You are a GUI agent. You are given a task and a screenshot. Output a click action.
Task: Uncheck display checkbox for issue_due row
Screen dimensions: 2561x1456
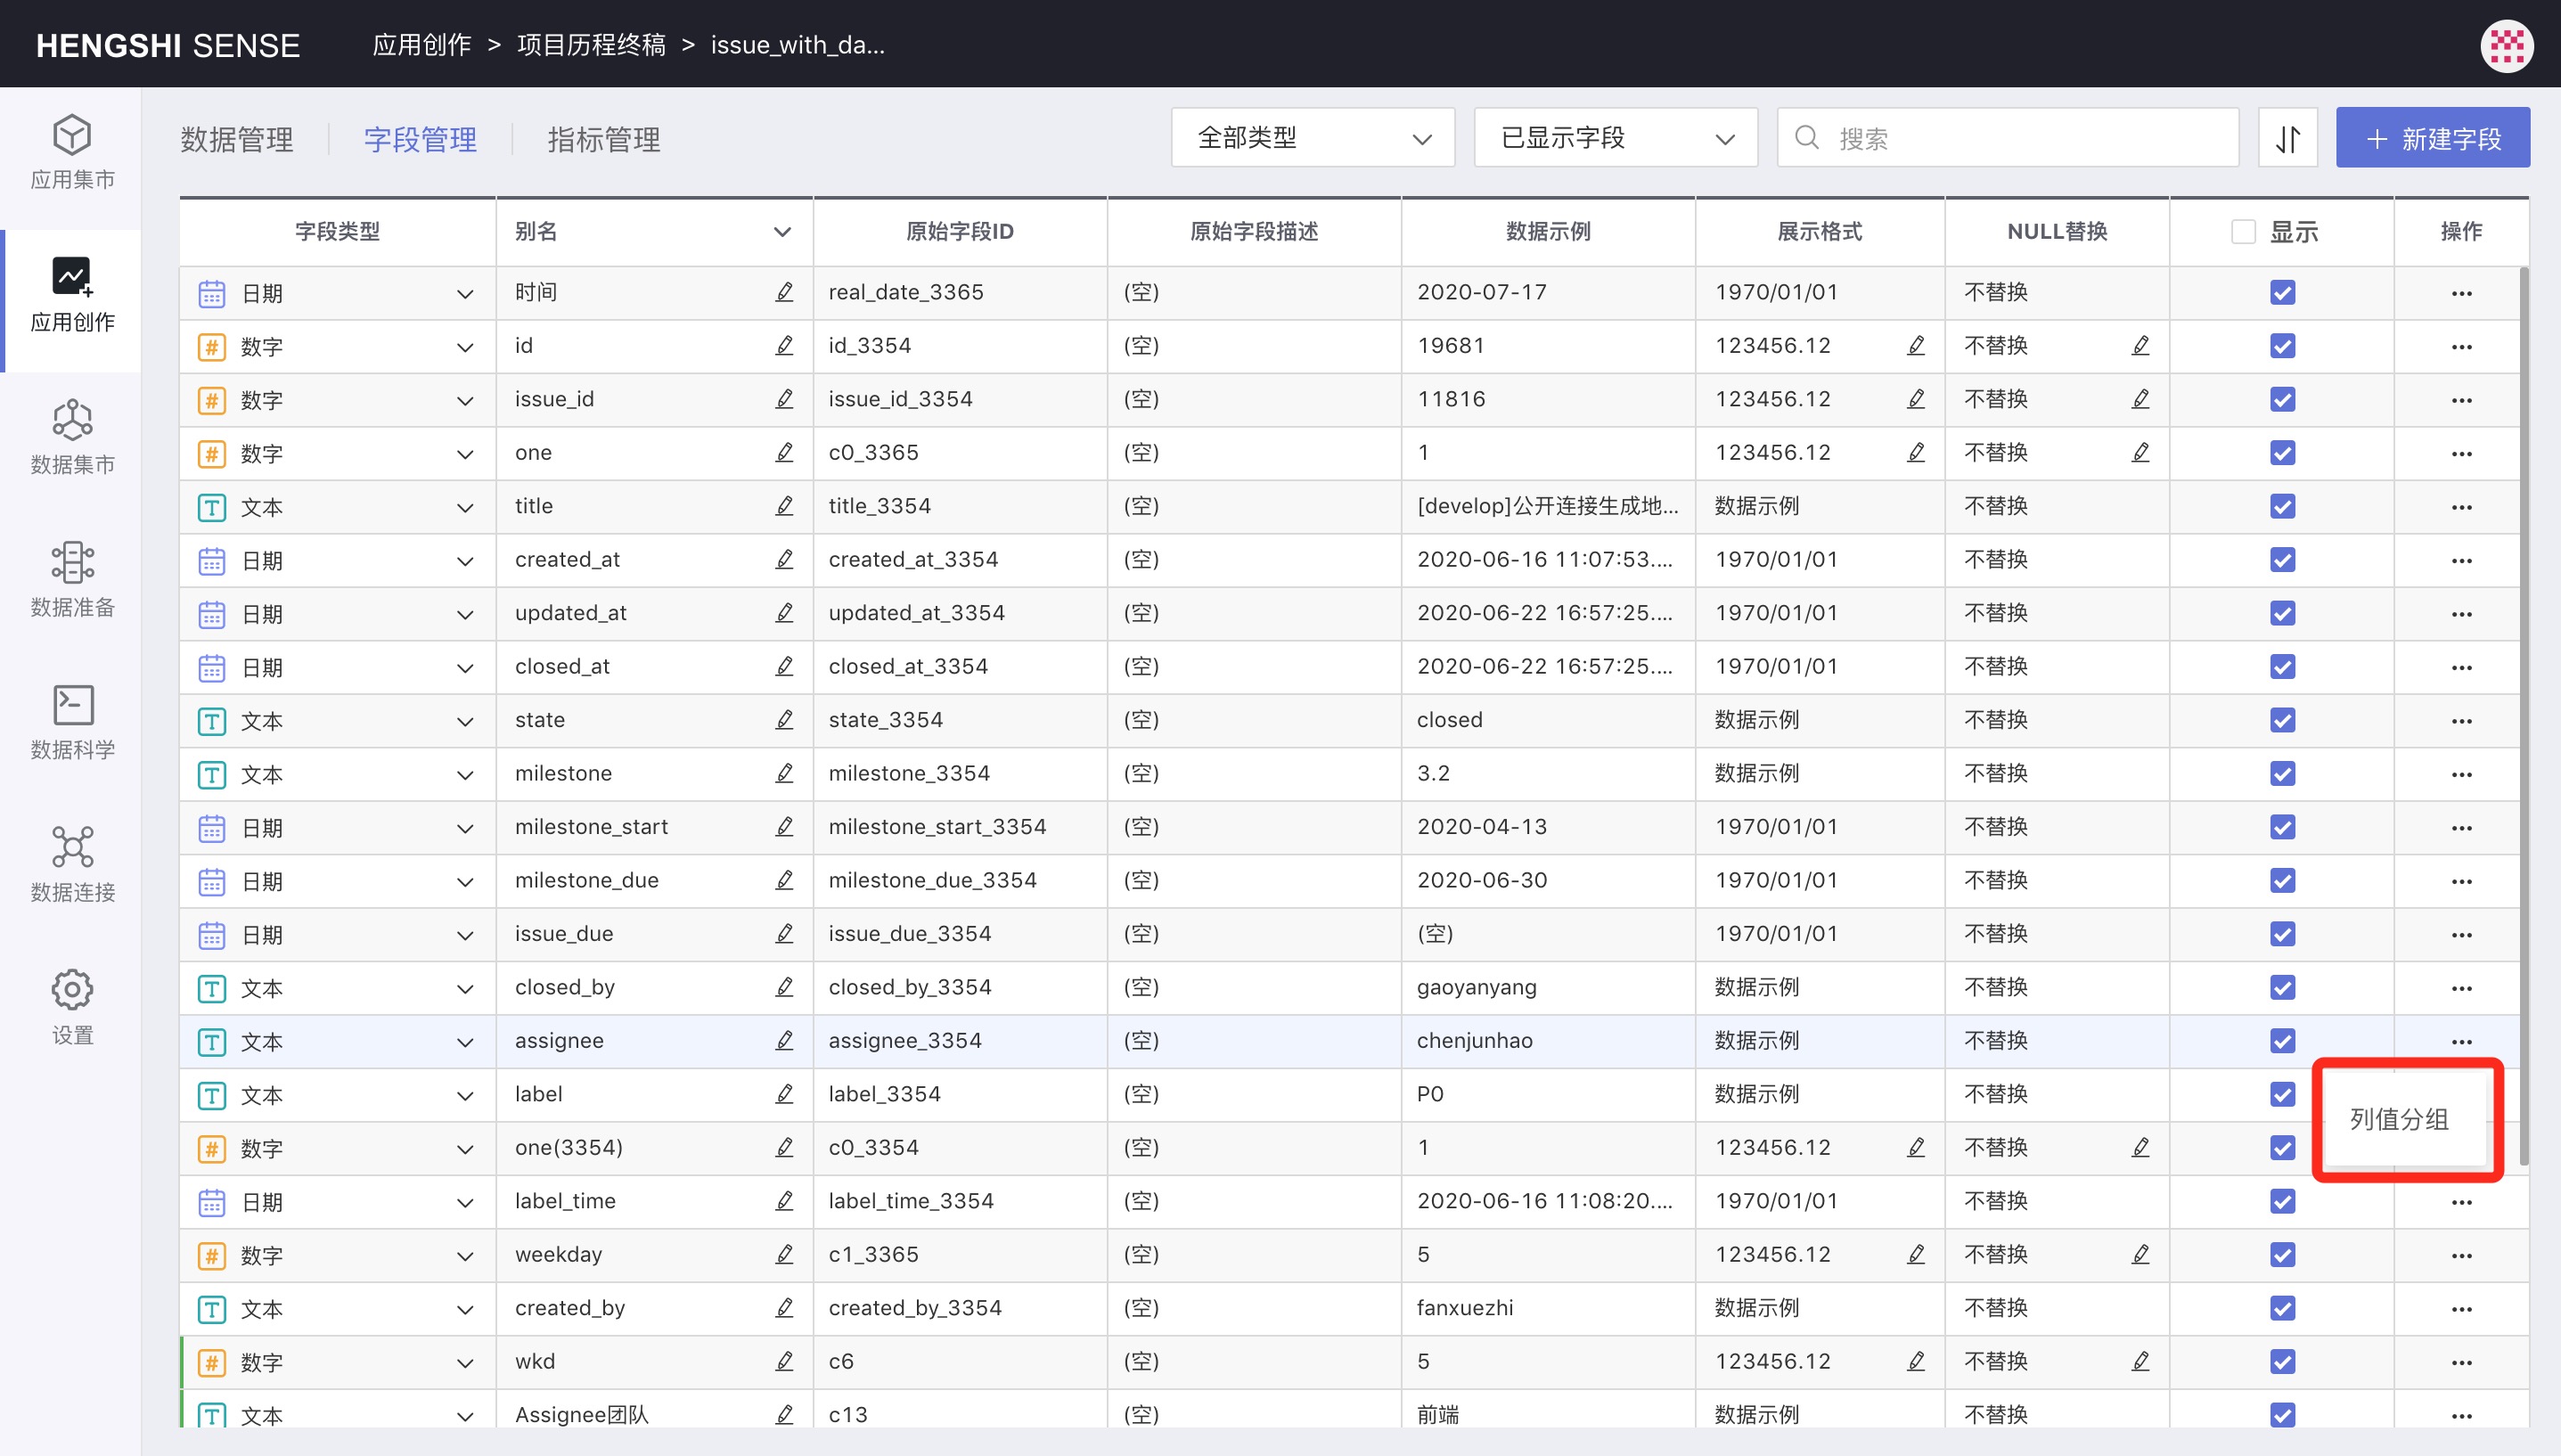[x=2282, y=934]
